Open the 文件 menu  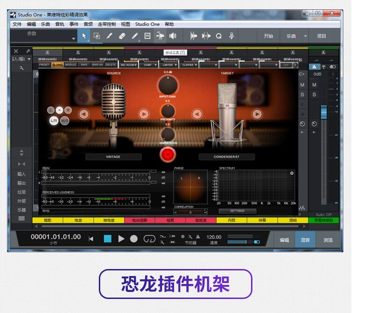click(x=17, y=24)
